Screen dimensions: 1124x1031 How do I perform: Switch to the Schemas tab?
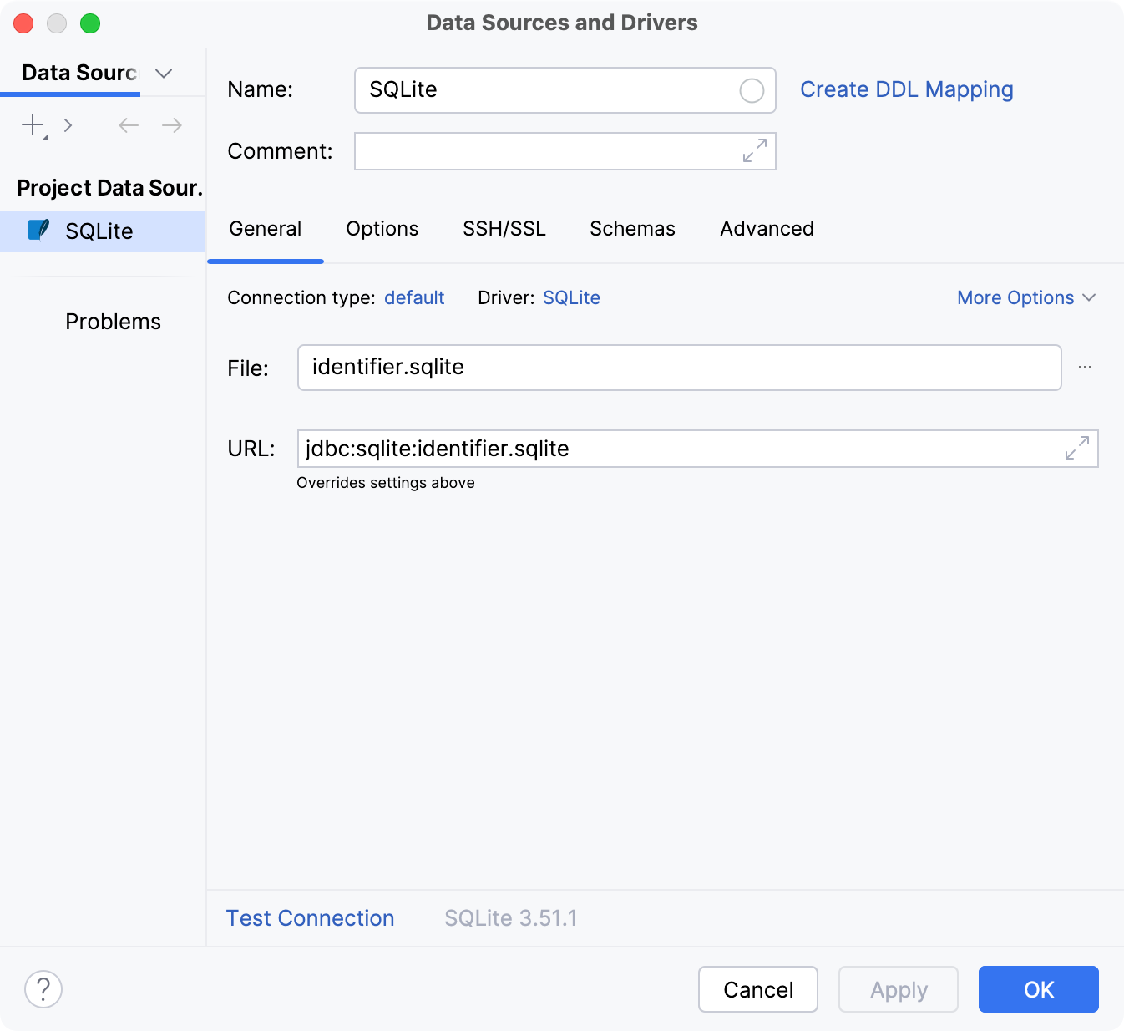pyautogui.click(x=632, y=228)
